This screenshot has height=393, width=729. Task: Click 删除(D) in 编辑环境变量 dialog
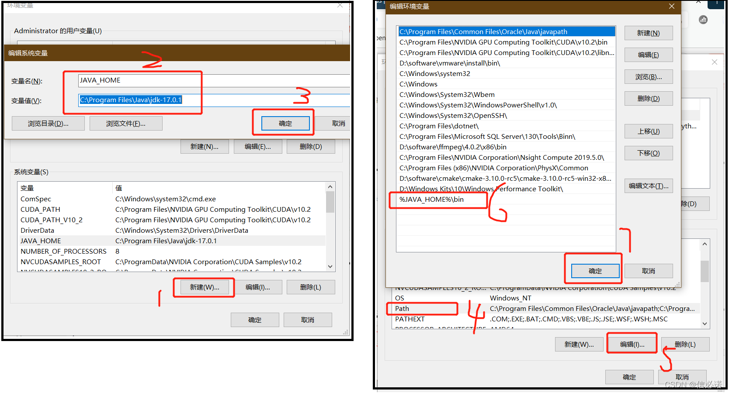point(649,99)
